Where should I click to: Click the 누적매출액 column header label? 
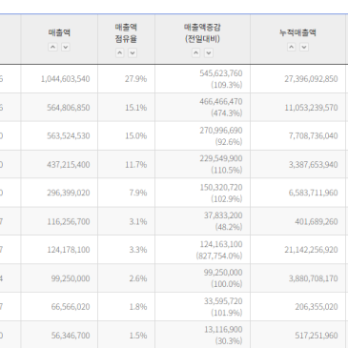[x=297, y=32]
